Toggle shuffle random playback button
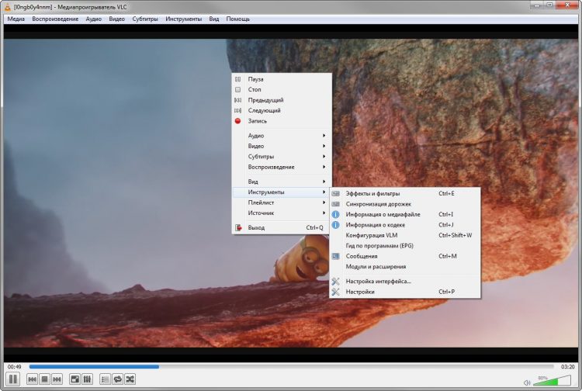Viewport: 582px width, 391px height. coord(130,379)
